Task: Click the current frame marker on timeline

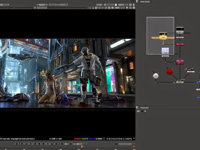Action: (x=82, y=147)
